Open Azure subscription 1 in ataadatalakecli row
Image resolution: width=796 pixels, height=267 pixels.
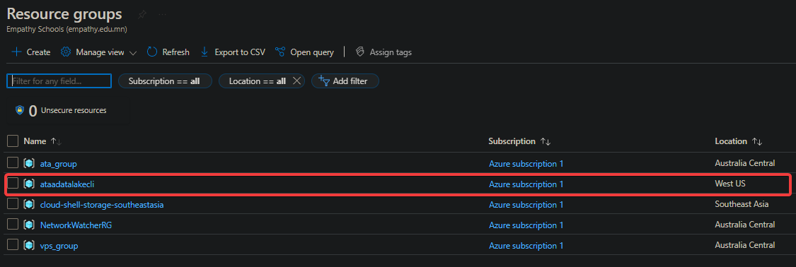[x=526, y=184]
